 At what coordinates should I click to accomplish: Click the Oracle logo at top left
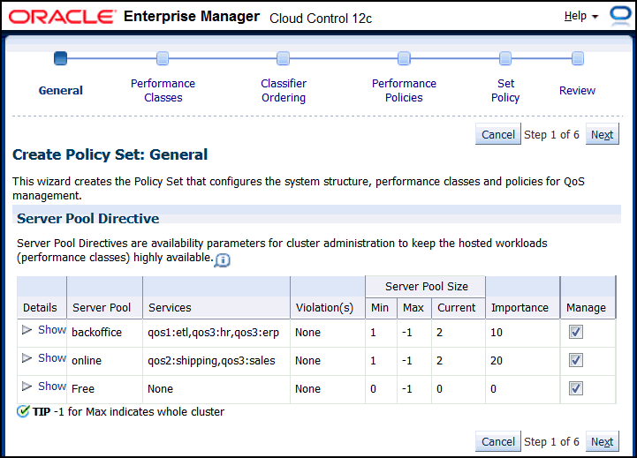(x=63, y=17)
